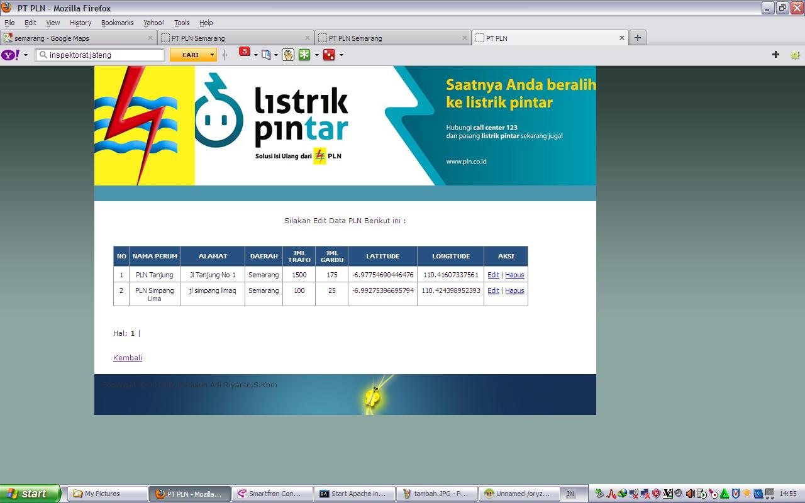Follow the Kembali link
This screenshot has width=805, height=503.
pyautogui.click(x=128, y=358)
